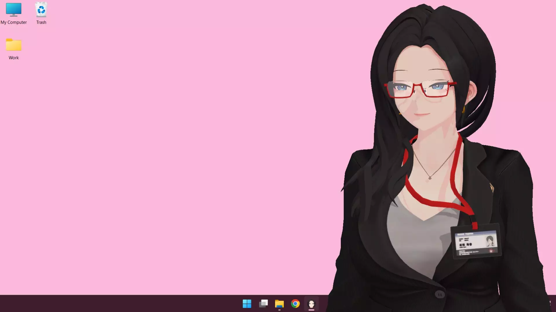Click the desktop mascot app taskbar icon
The height and width of the screenshot is (312, 556).
(311, 304)
